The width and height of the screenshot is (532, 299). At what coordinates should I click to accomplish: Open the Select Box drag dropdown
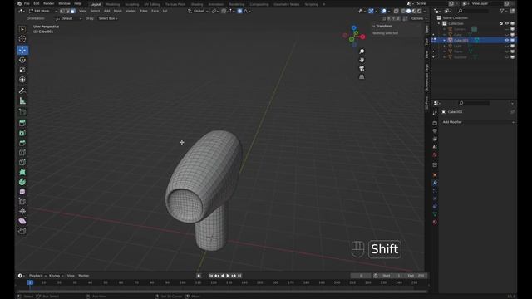pyautogui.click(x=108, y=18)
